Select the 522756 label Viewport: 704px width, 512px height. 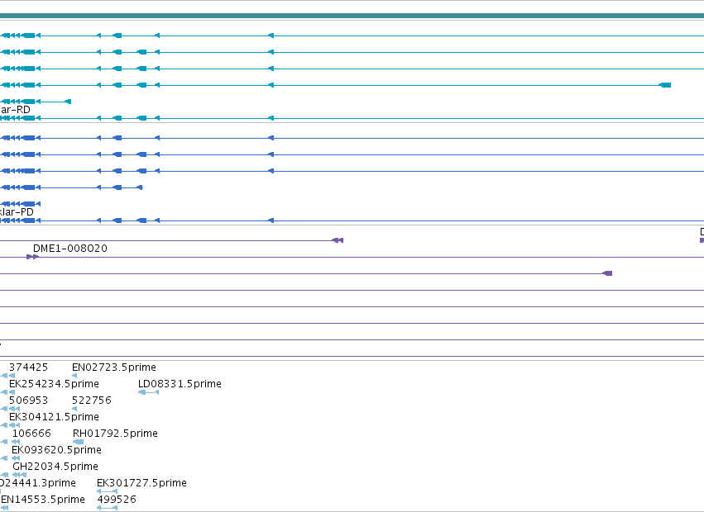point(92,401)
